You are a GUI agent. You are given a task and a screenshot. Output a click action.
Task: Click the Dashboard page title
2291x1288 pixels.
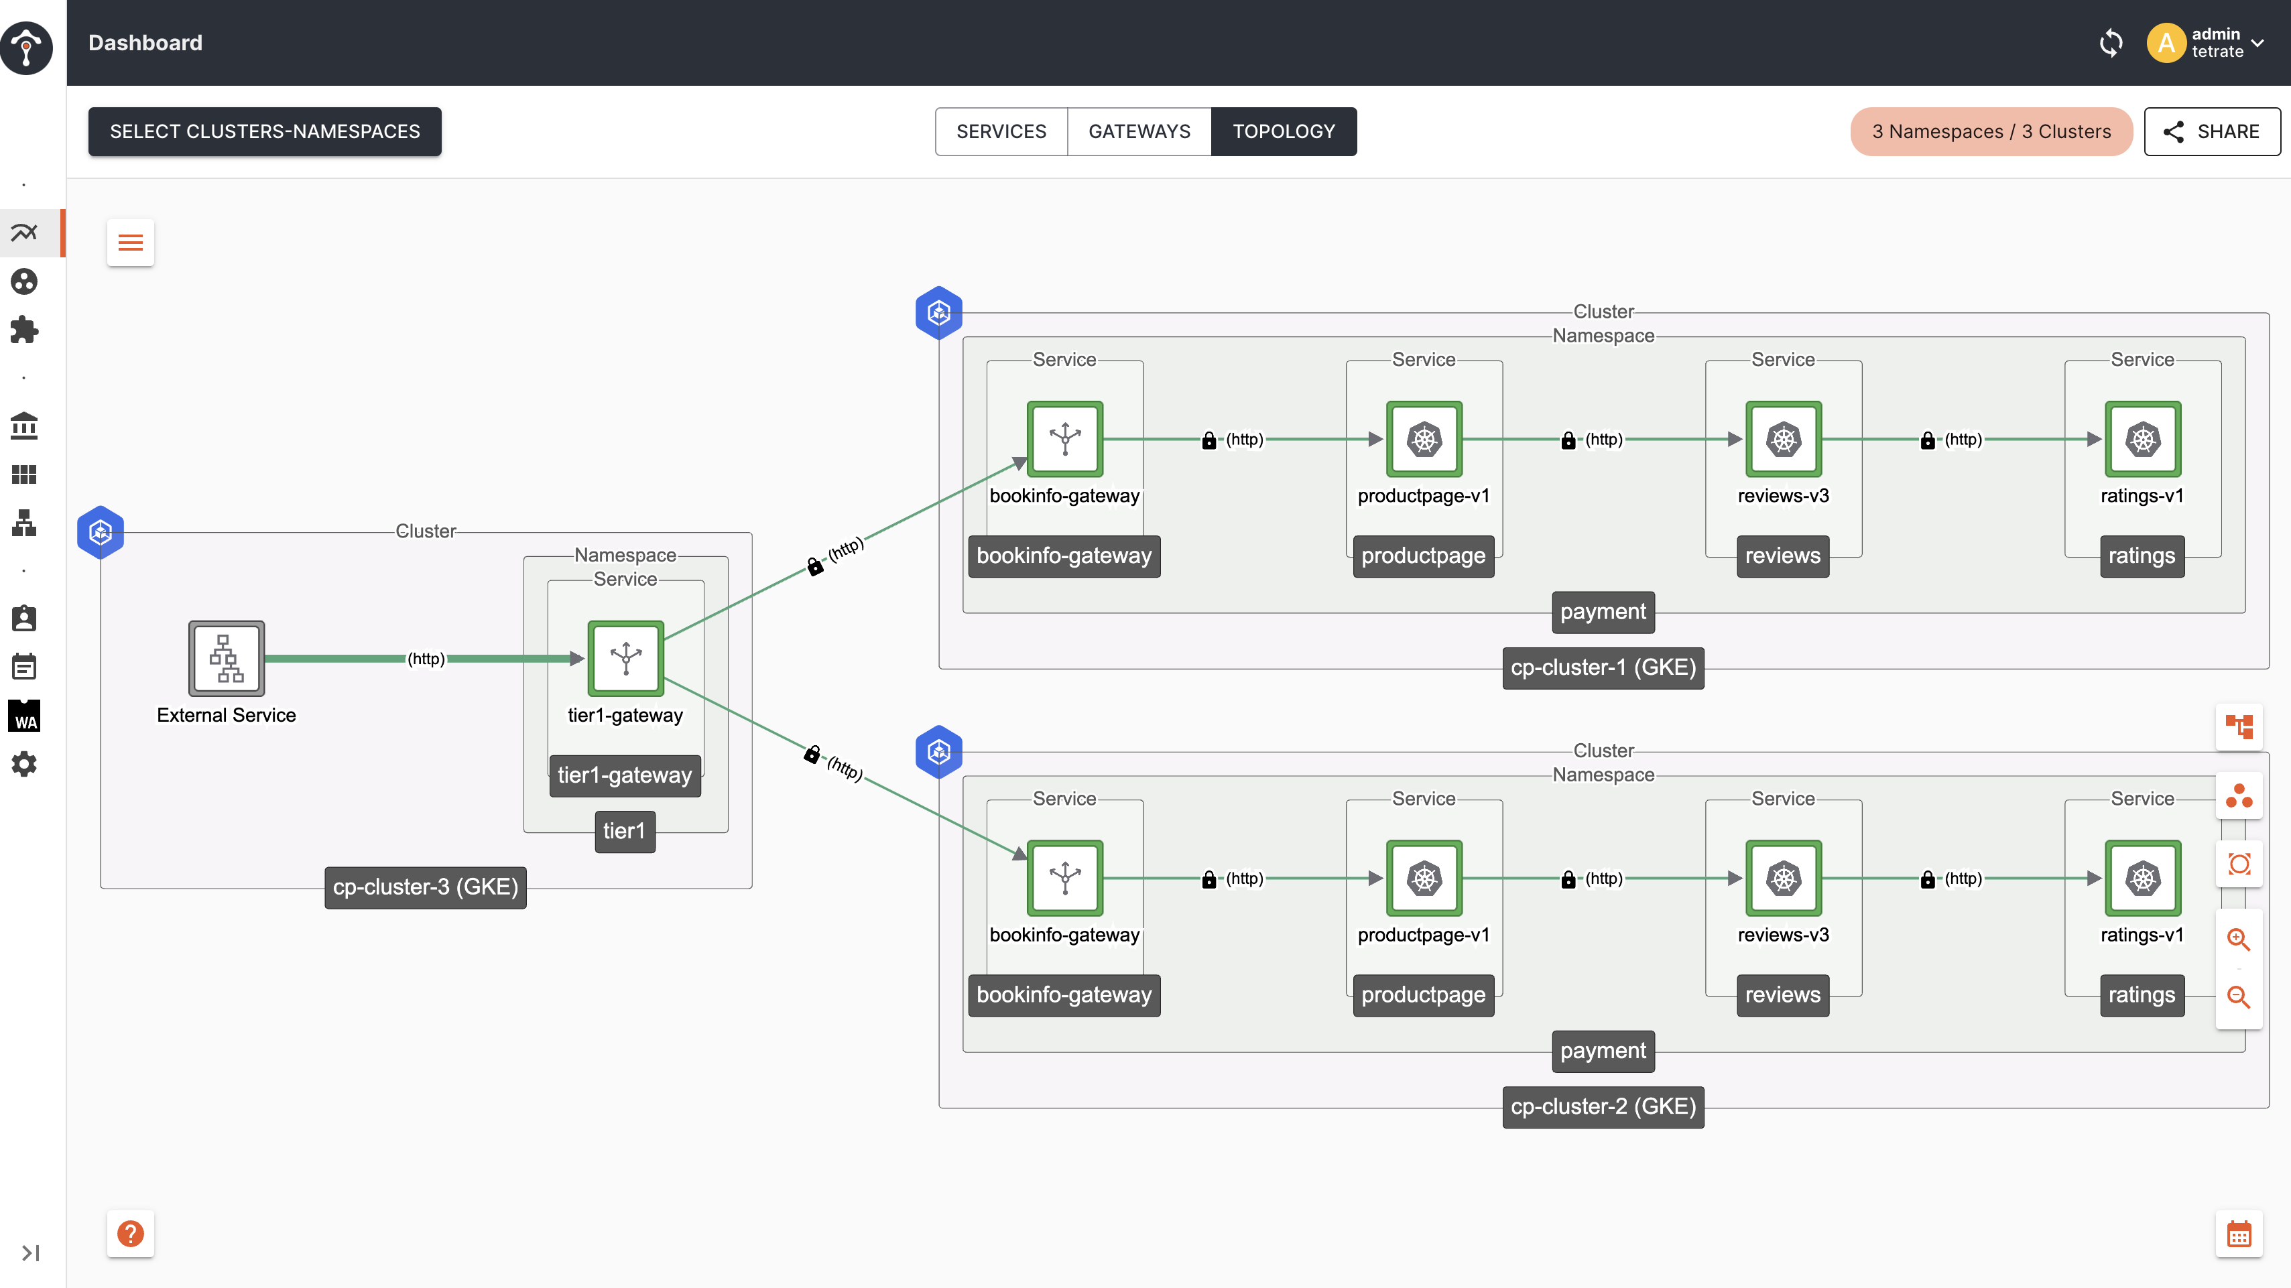(145, 43)
